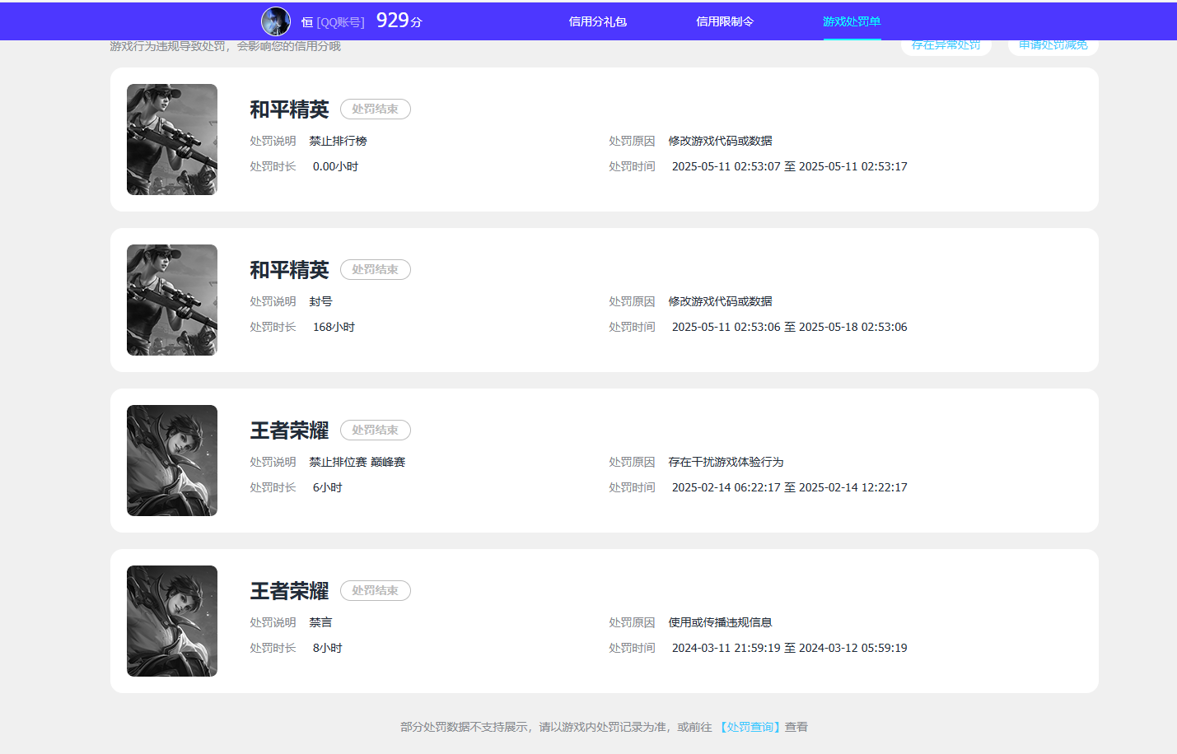This screenshot has height=754, width=1177.
Task: Click the user avatar in the header
Action: tap(276, 21)
